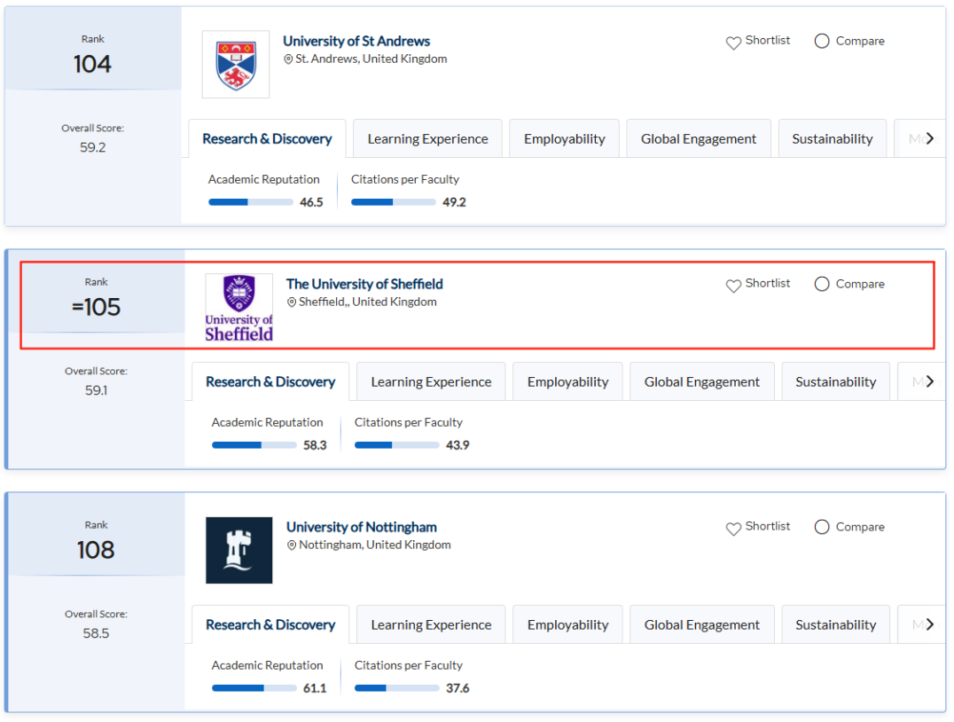Image resolution: width=954 pixels, height=722 pixels.
Task: Click the Sheffield,, United Kingdom location text
Action: (x=367, y=302)
